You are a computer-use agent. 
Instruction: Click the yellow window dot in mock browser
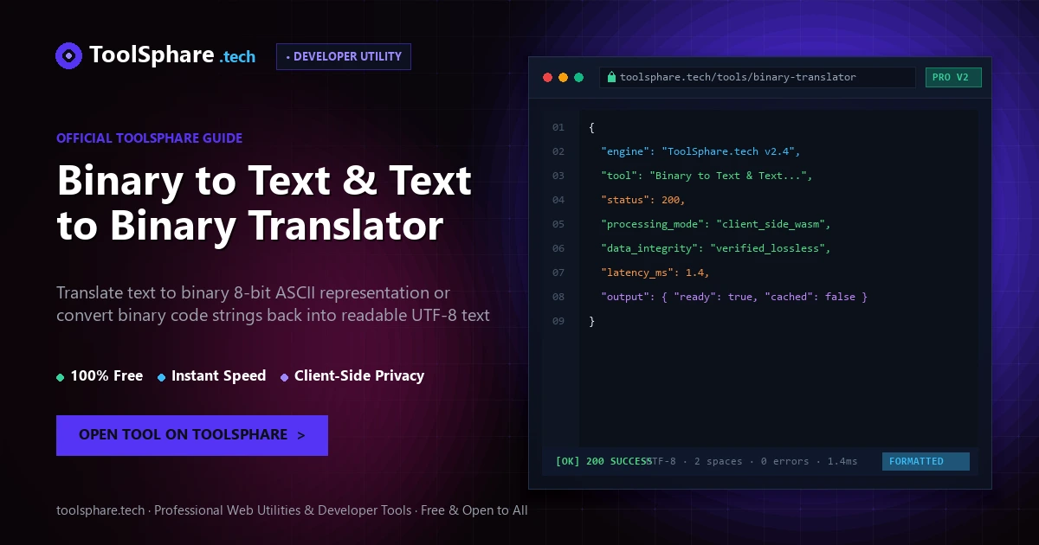(x=563, y=77)
